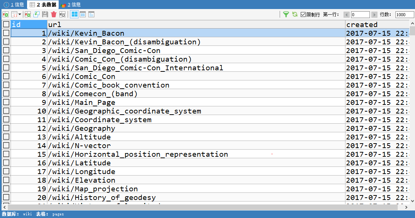Check the box for row id 6
The image size is (415, 218).
click(6, 76)
